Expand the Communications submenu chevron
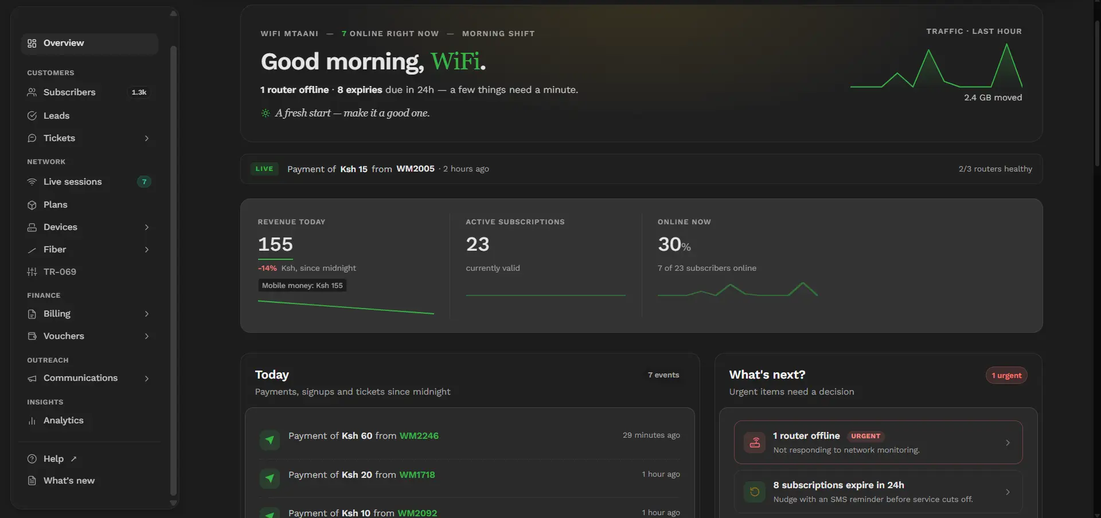1101x518 pixels. [147, 378]
